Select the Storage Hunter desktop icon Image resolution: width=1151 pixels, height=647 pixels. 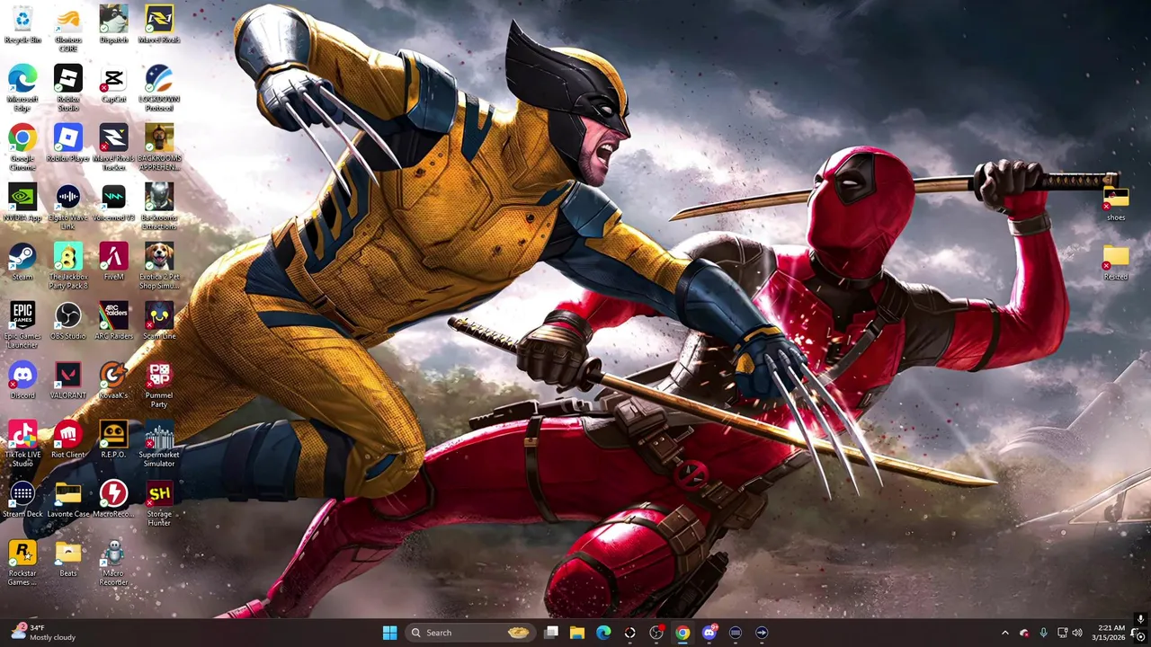click(159, 503)
